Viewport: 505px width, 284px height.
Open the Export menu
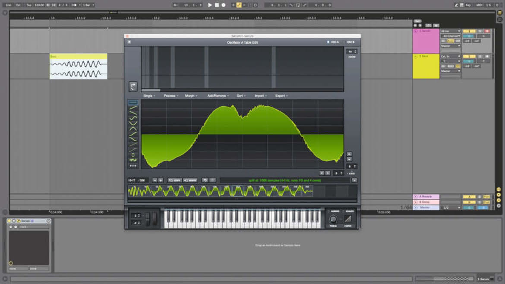(x=281, y=96)
